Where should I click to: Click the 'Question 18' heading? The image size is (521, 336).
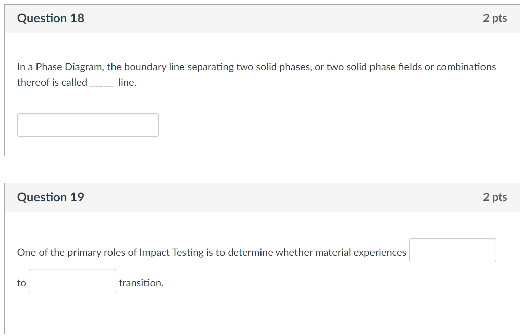pos(51,18)
